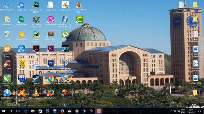
Task: Select the NFS game icon
Action: point(65,49)
